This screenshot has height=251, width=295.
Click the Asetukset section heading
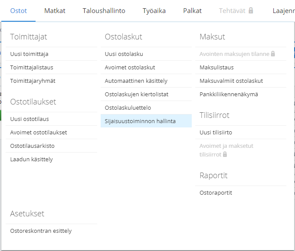[x=27, y=214]
